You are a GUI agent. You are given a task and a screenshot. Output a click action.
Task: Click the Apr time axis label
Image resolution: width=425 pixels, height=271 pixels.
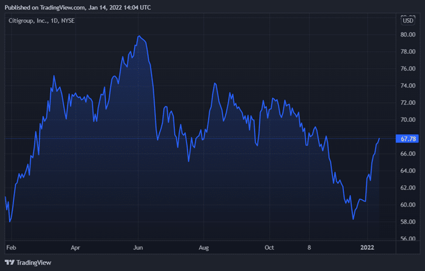click(76, 247)
